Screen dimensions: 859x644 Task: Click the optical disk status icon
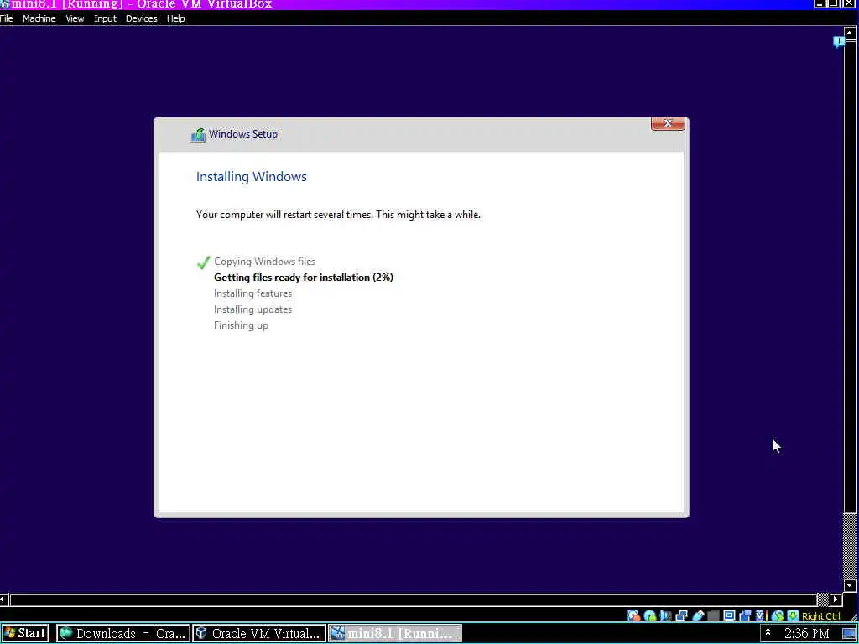[650, 615]
